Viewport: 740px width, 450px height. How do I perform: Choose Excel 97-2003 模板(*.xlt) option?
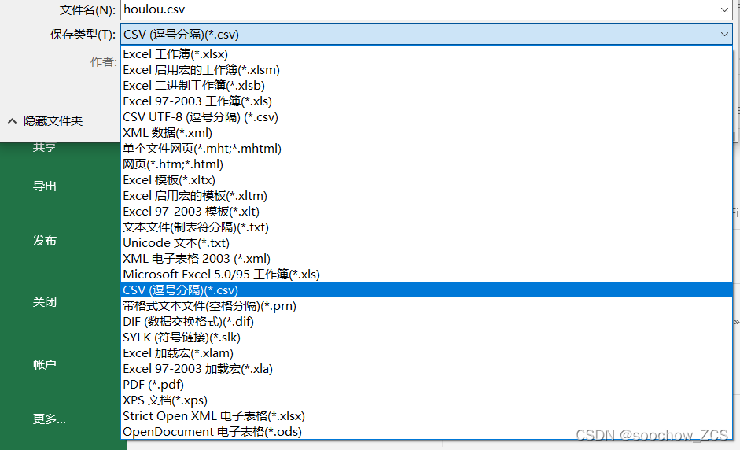pos(426,212)
